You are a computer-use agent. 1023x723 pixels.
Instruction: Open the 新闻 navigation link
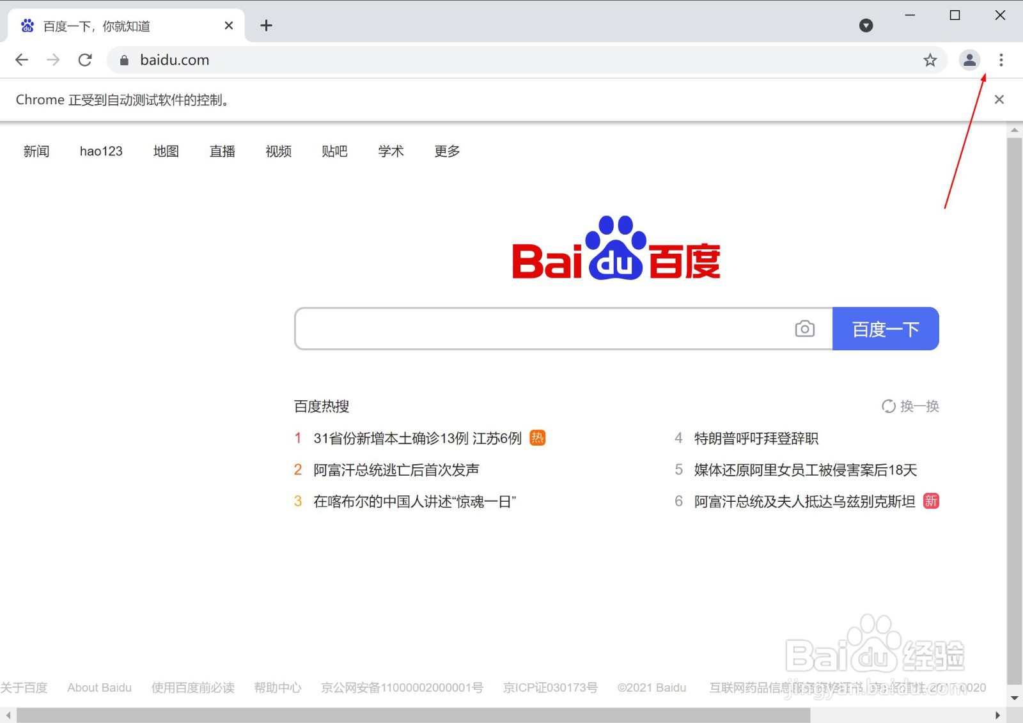click(x=36, y=152)
